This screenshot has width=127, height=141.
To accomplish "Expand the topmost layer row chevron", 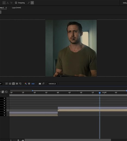I will (4, 98).
